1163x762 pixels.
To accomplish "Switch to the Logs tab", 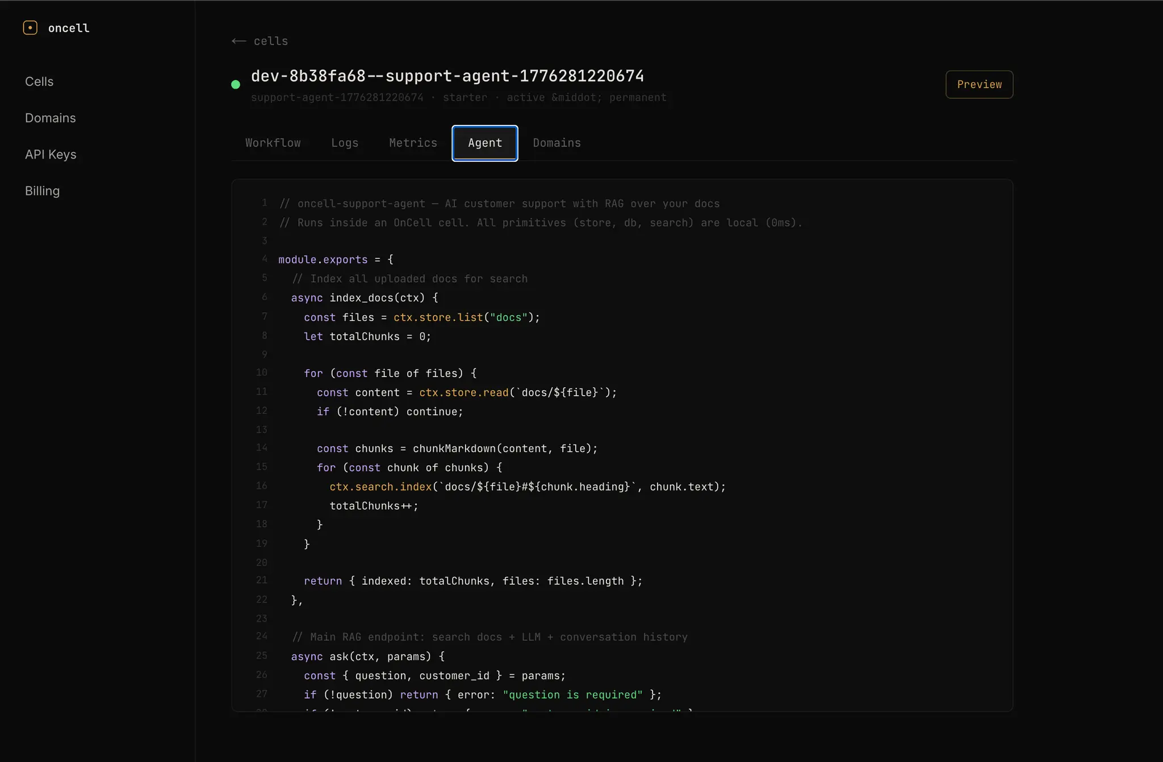I will [x=345, y=143].
